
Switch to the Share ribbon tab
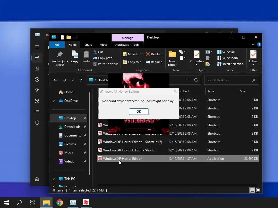click(x=88, y=45)
